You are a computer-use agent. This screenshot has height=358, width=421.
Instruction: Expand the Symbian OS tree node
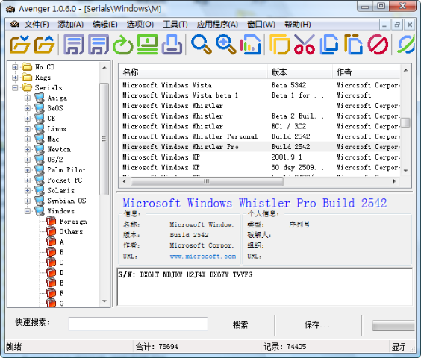pyautogui.click(x=28, y=201)
